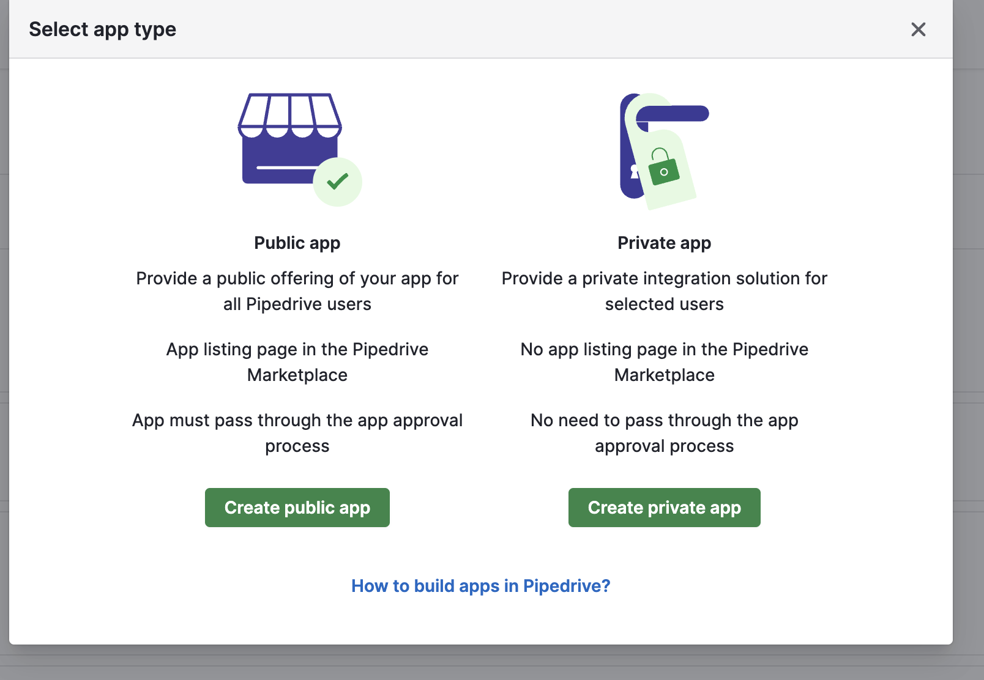Click the No app listing page text
The height and width of the screenshot is (680, 984).
[x=664, y=362]
